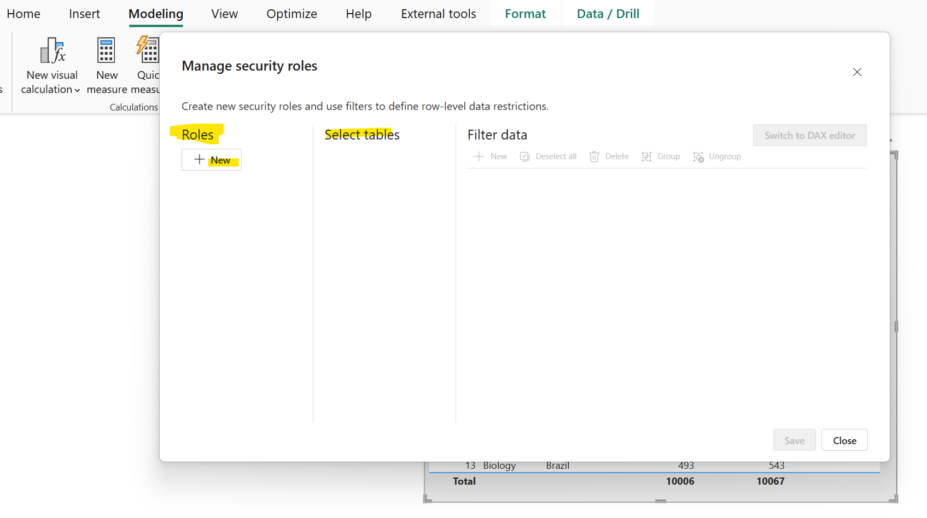
Task: Expand the Calculations ribbon group
Action: (134, 107)
